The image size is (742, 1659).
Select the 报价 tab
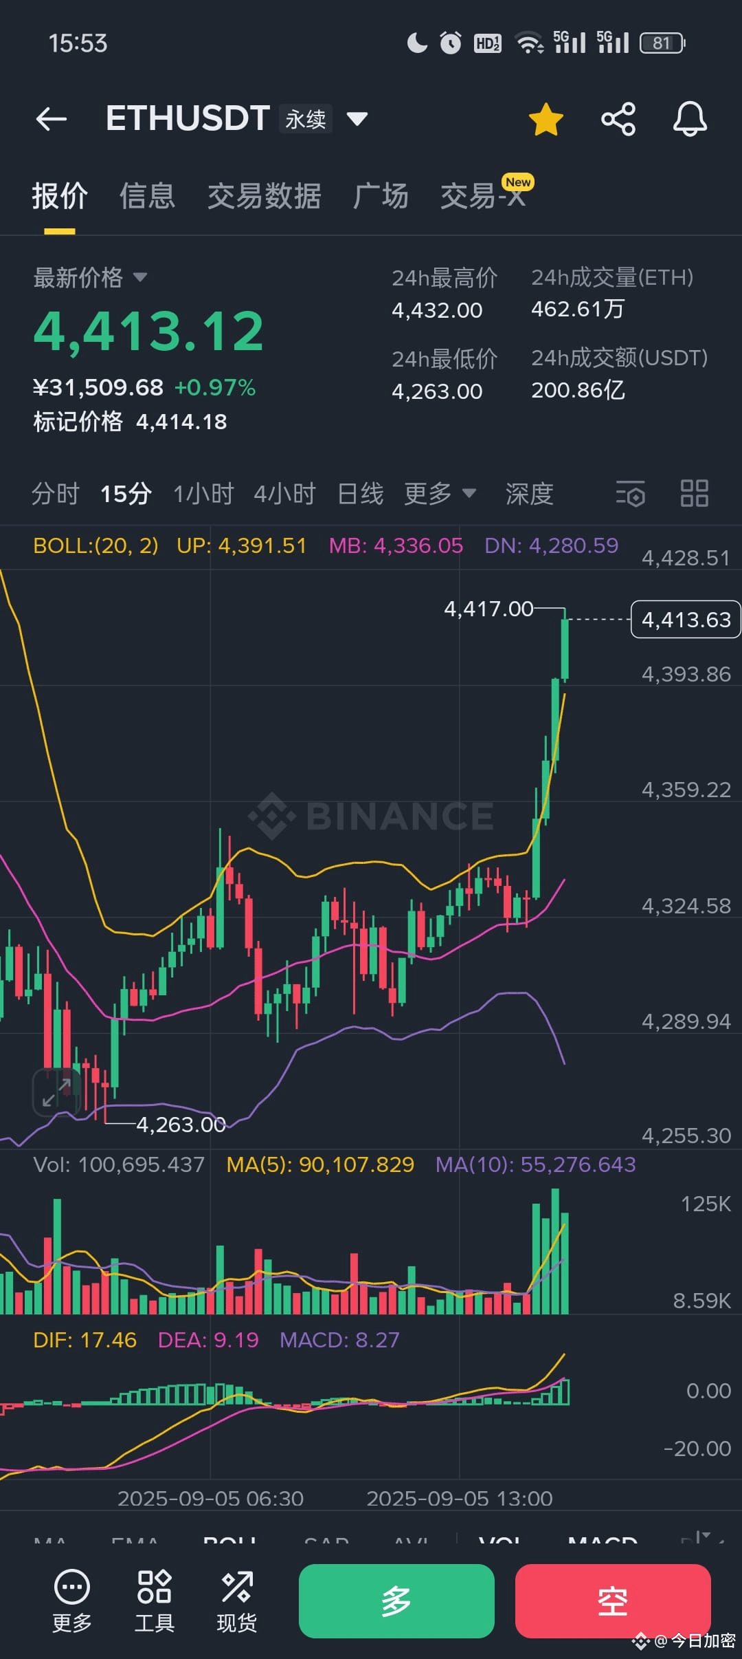pyautogui.click(x=60, y=196)
